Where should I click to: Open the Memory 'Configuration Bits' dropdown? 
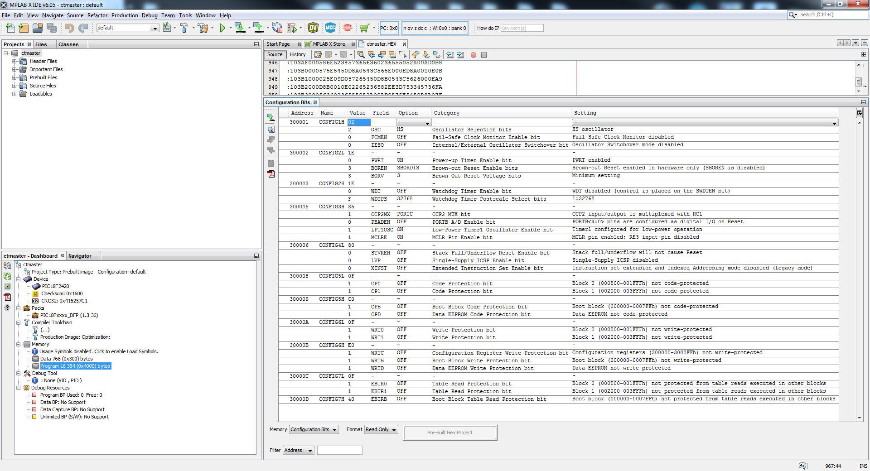(314, 429)
